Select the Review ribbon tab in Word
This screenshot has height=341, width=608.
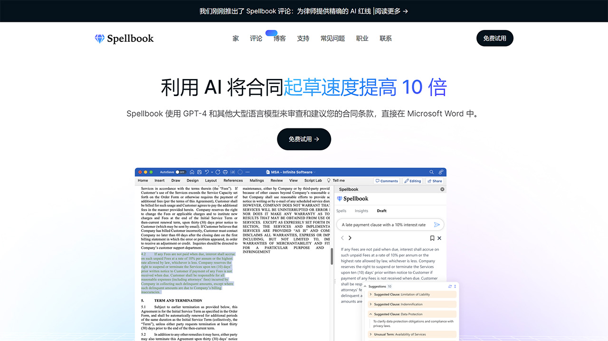pyautogui.click(x=276, y=180)
